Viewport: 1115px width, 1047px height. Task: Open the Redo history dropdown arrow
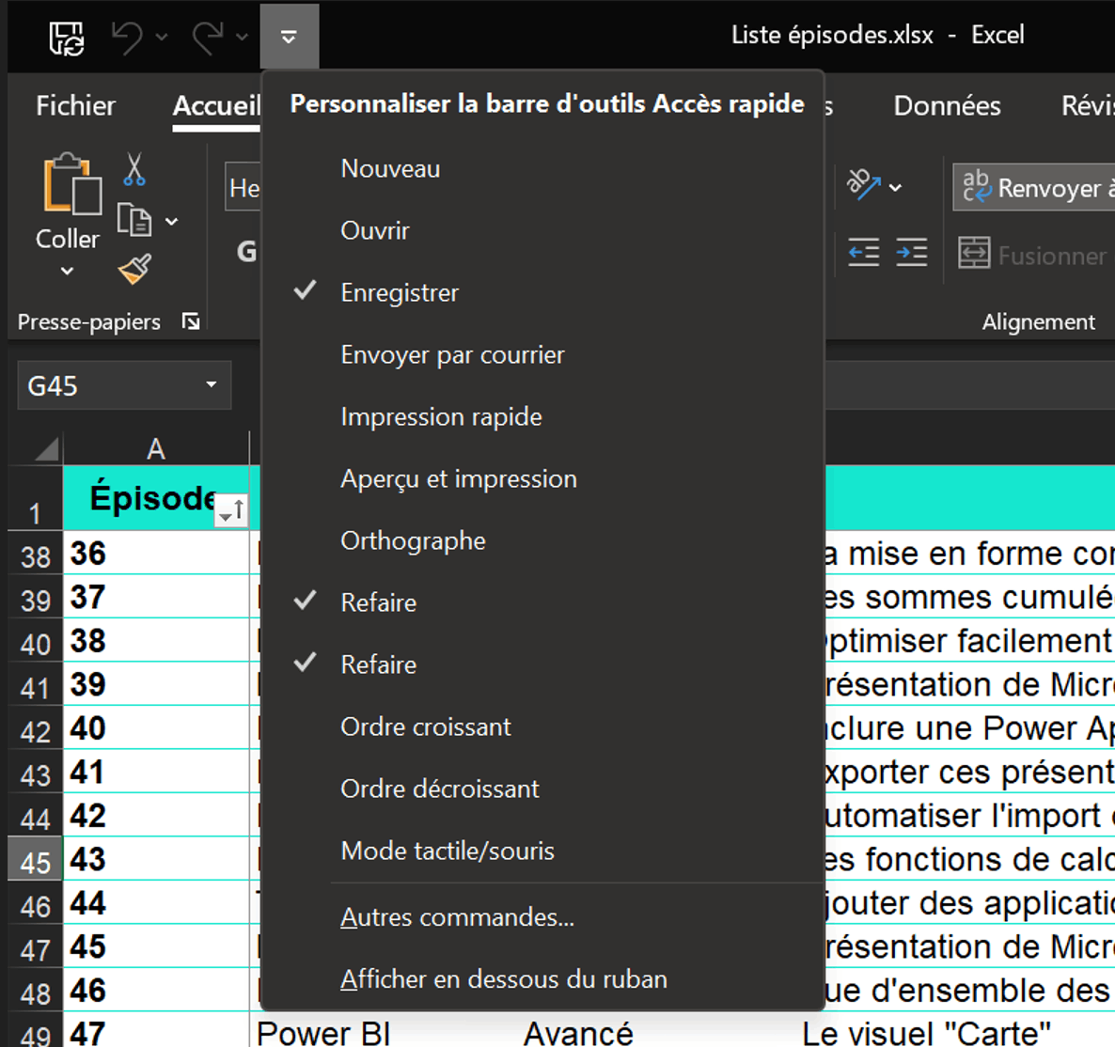[x=243, y=37]
